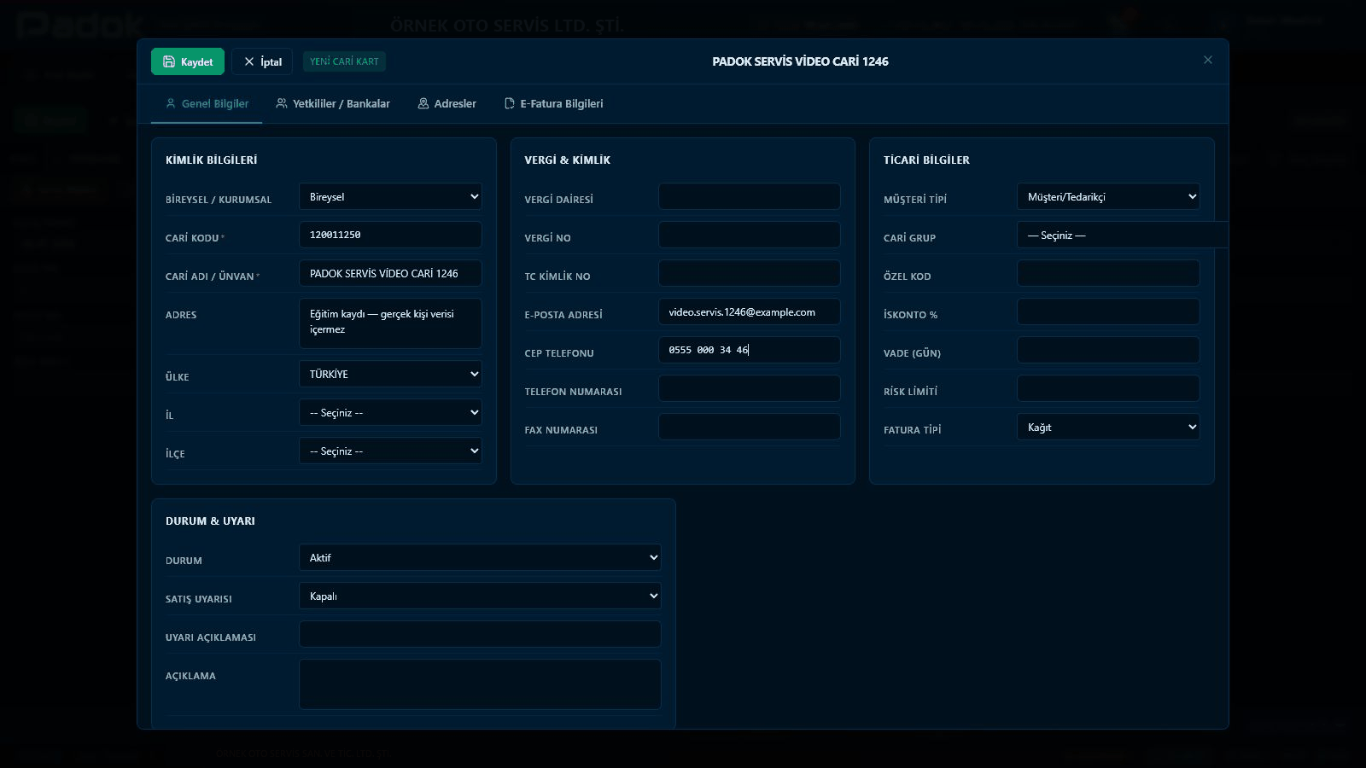Viewport: 1366px width, 768px height.
Task: Click the Risk Limiti input field
Action: [1108, 388]
